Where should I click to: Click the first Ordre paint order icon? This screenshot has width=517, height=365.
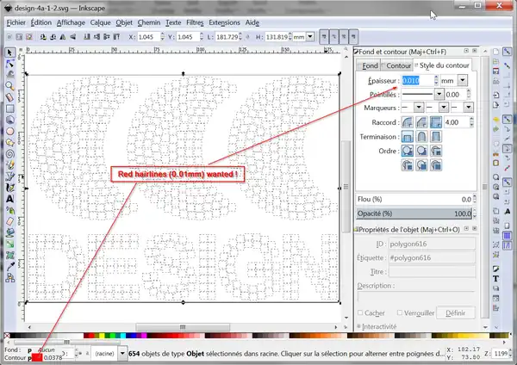[x=408, y=151]
